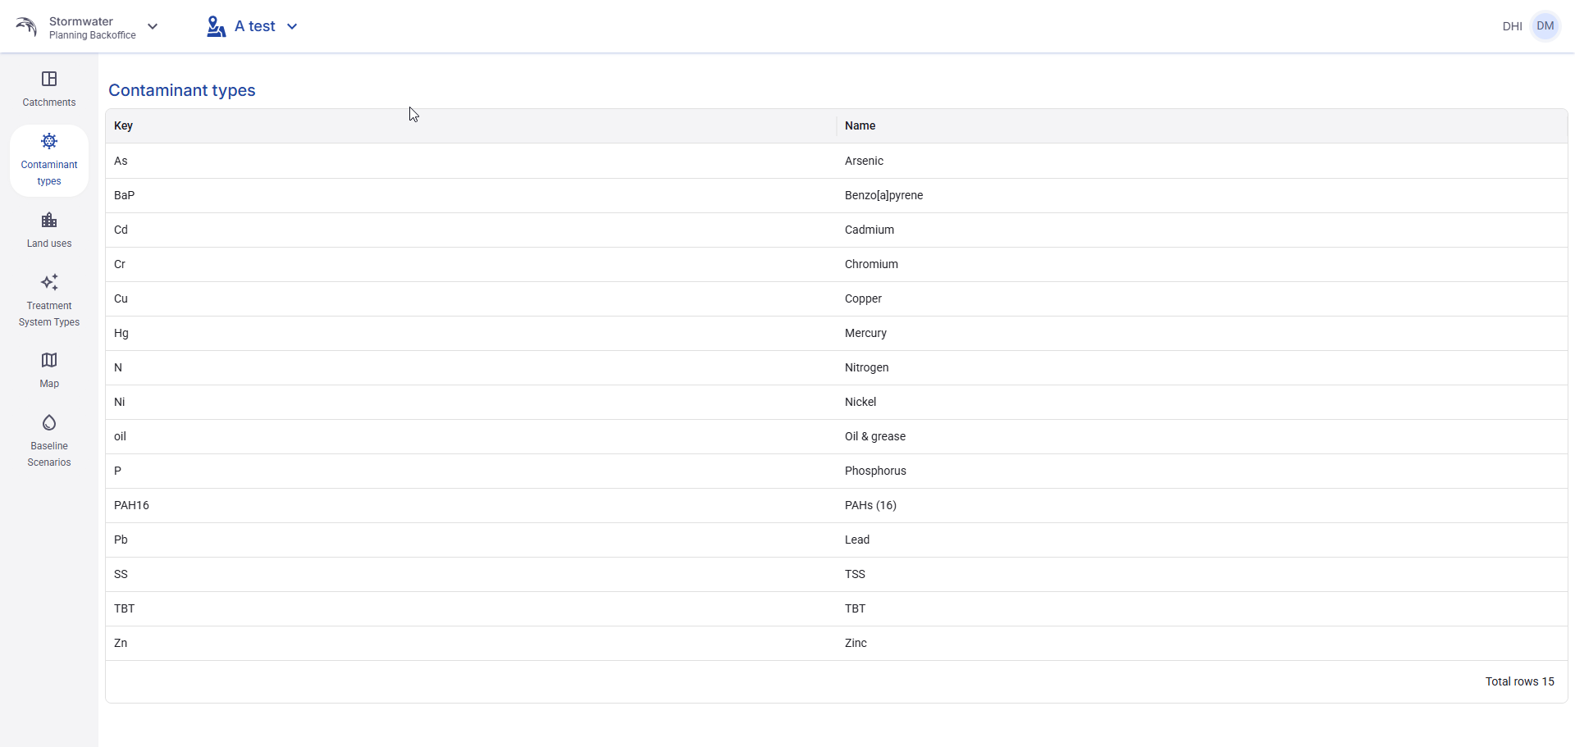Select the Mercury name cell
Image resolution: width=1575 pixels, height=747 pixels.
tap(1202, 333)
